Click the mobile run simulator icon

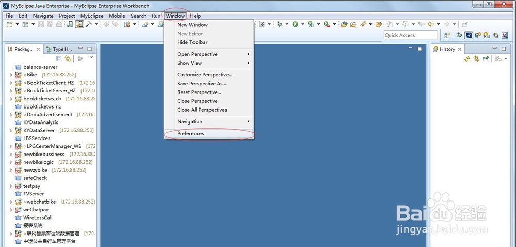(x=70, y=24)
